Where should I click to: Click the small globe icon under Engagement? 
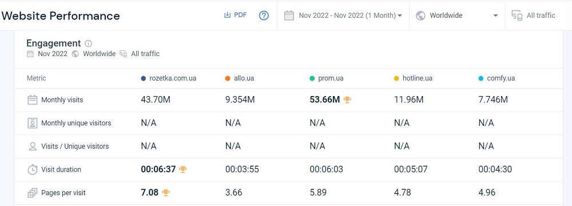pyautogui.click(x=75, y=54)
